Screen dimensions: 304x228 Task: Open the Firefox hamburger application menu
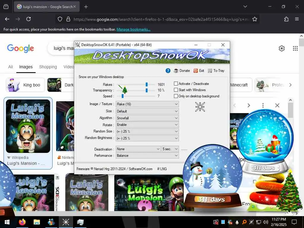pyautogui.click(x=297, y=19)
